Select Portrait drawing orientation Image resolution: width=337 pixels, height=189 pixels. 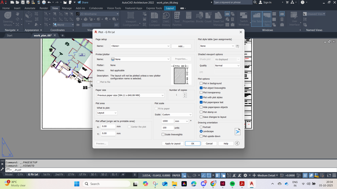pyautogui.click(x=201, y=127)
